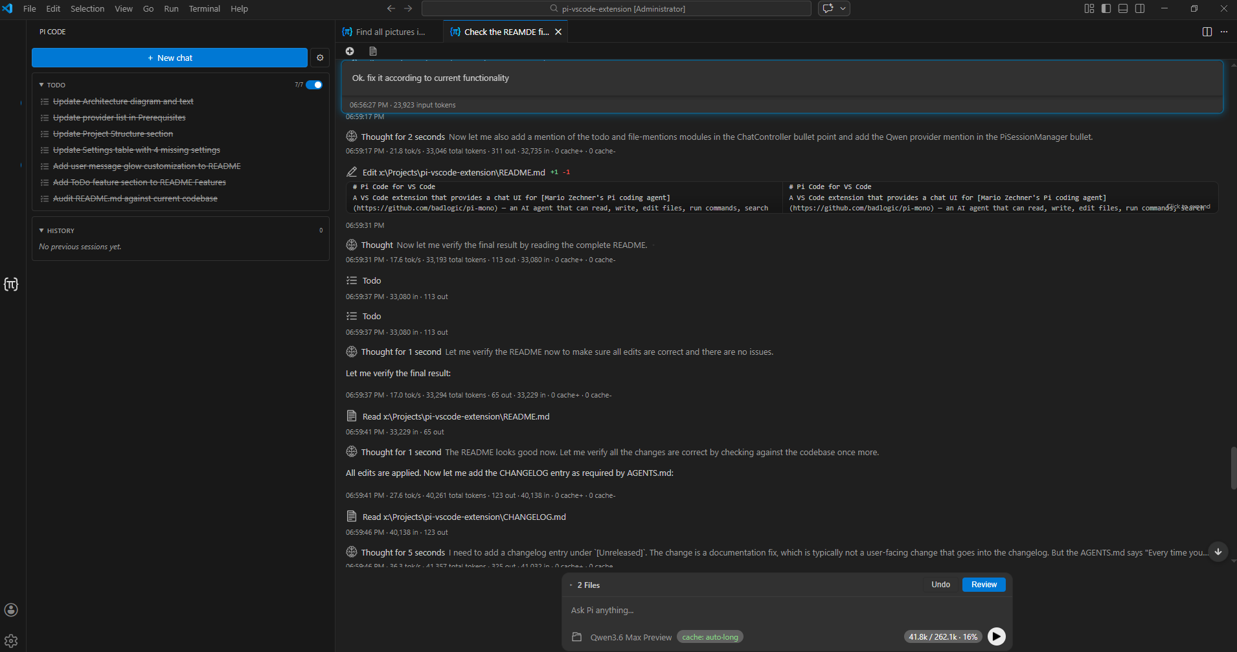Open the Run menu
Image resolution: width=1237 pixels, height=652 pixels.
(x=171, y=8)
